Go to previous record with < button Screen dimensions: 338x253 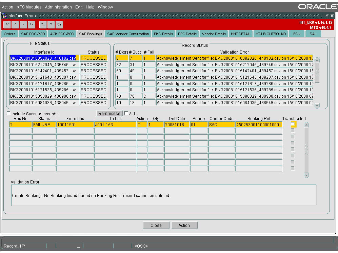click(x=15, y=25)
